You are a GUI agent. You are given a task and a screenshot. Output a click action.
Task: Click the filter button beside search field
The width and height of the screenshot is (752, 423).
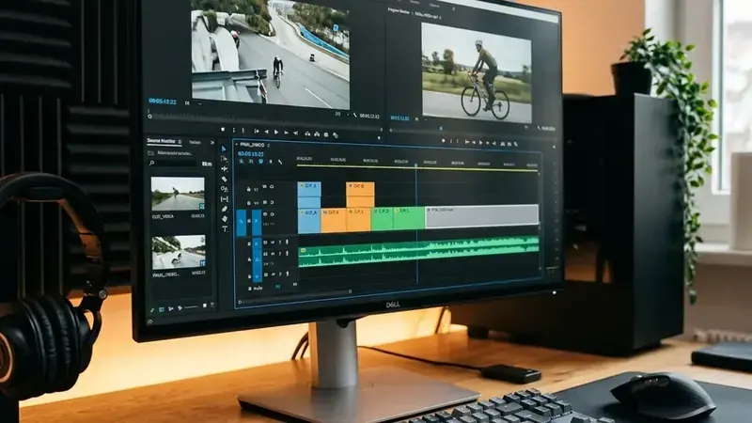(207, 164)
